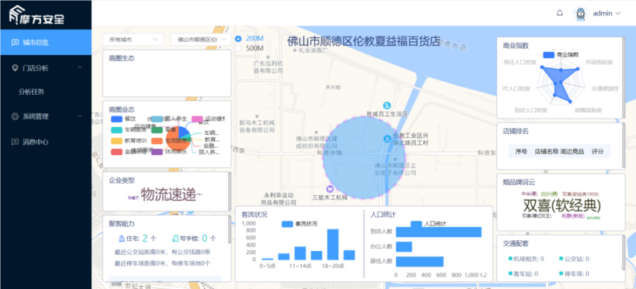Click 双喜(硬红玫王) in the brand word cloud
The width and height of the screenshot is (636, 289).
click(536, 216)
